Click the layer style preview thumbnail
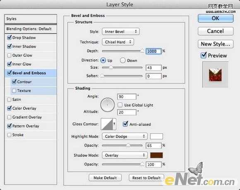Screen dimensions: 240x190 (215, 75)
